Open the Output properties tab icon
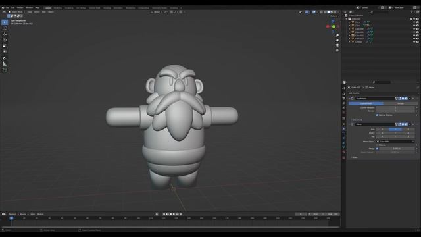 click(343, 98)
